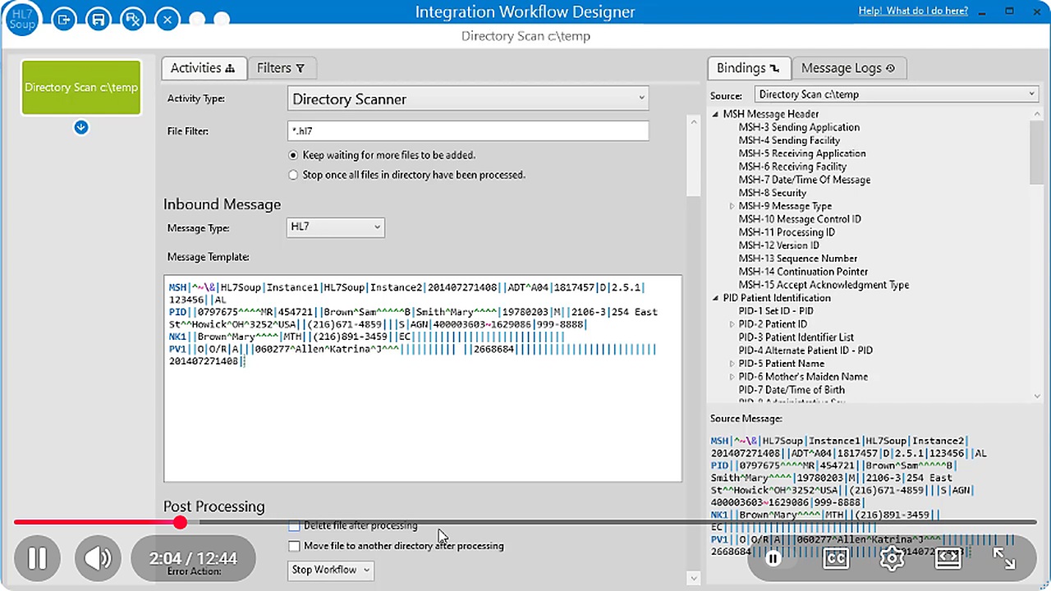The image size is (1051, 591).
Task: Click the HL7 Soup logo button
Action: (22, 18)
